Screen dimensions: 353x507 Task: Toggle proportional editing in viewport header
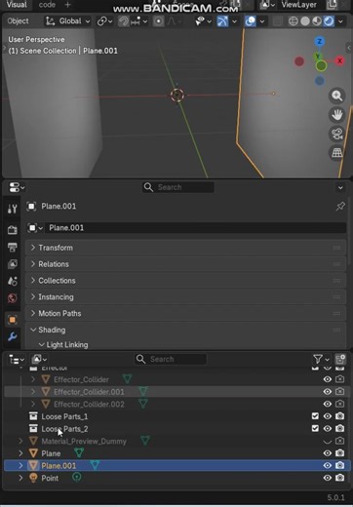coord(158,21)
